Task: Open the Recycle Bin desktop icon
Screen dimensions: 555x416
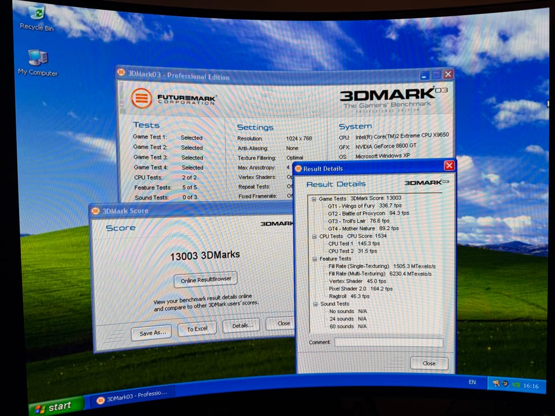Action: click(37, 18)
